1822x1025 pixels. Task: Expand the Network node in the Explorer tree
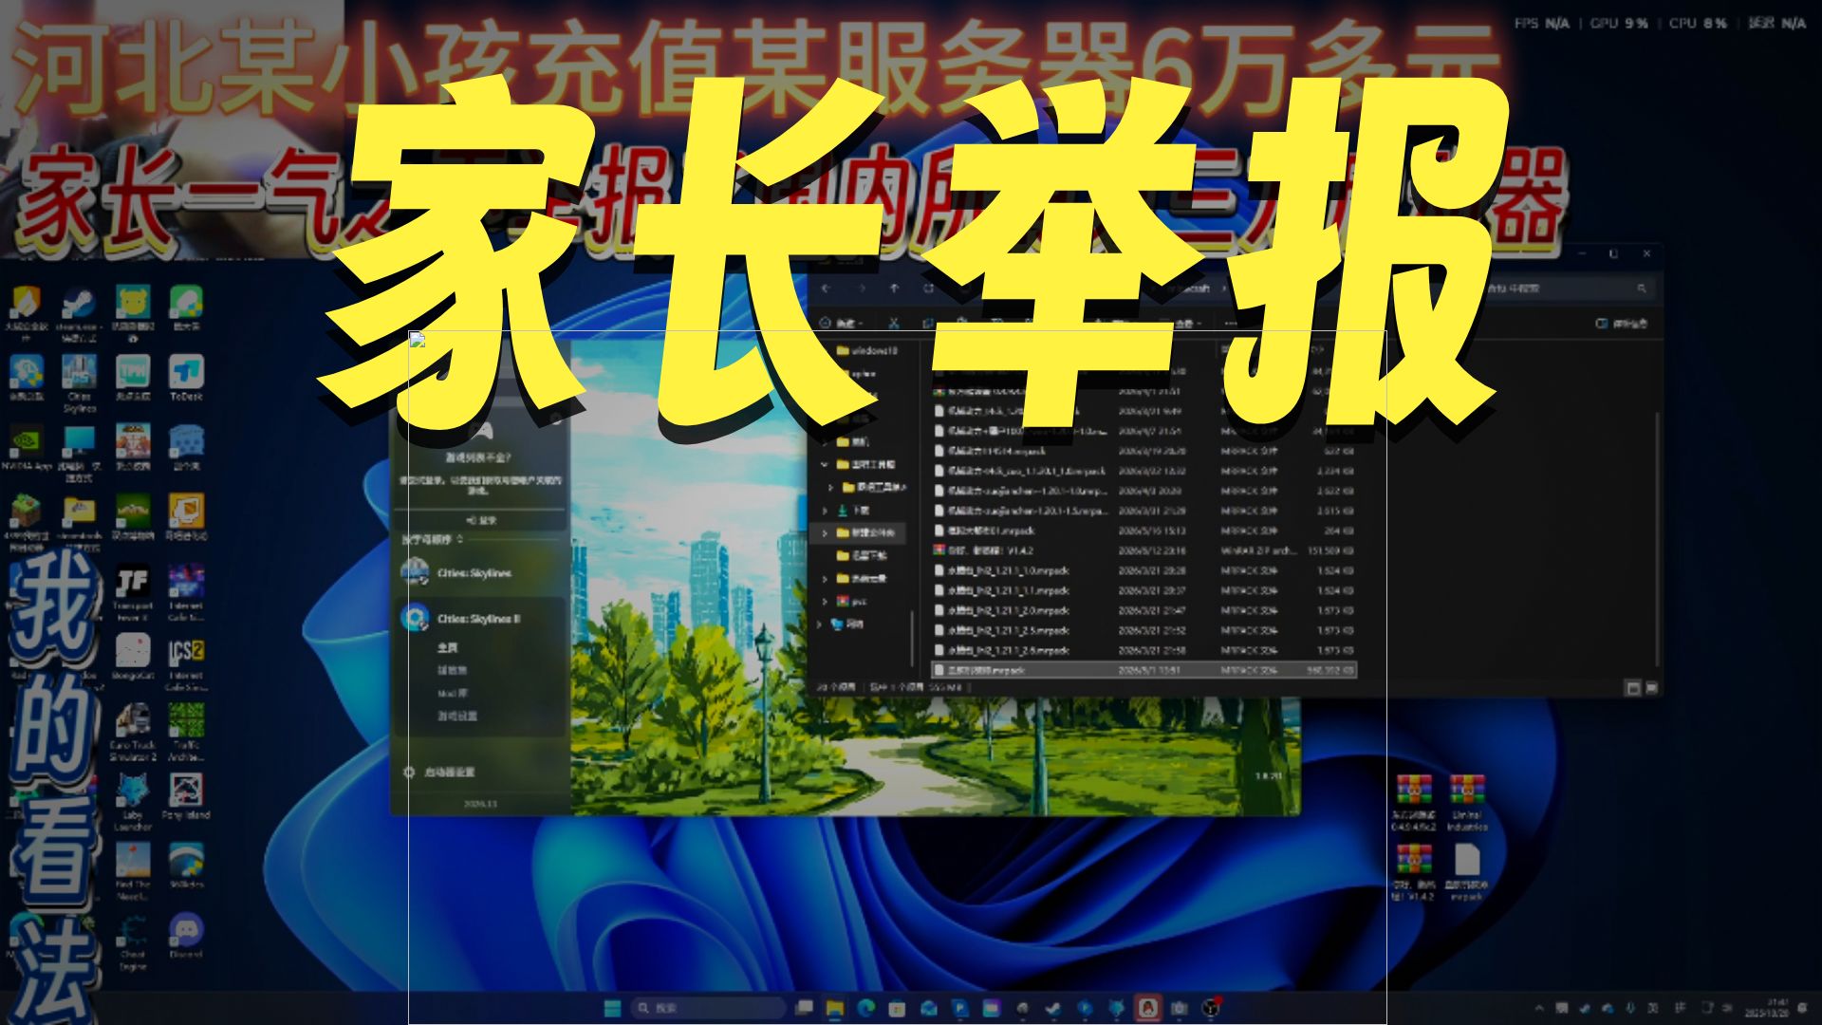(x=820, y=624)
